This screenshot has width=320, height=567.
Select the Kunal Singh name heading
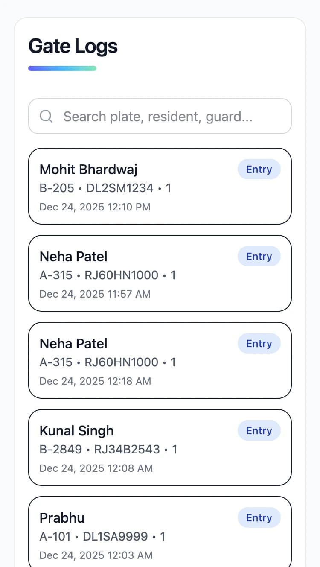[77, 431]
